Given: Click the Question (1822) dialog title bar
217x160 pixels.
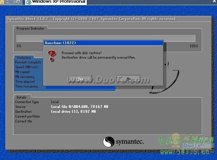Looking at the screenshot, I should tap(103, 43).
